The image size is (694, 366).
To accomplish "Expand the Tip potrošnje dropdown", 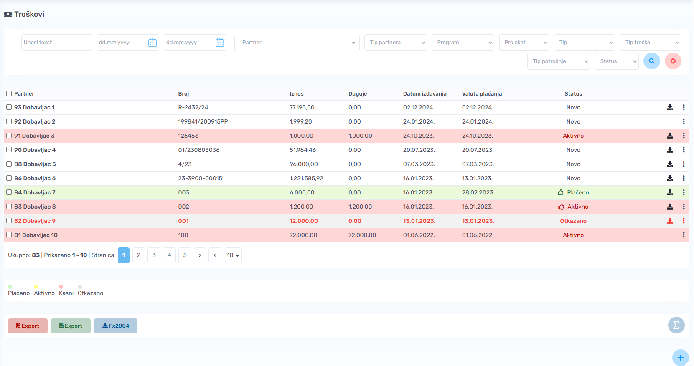I will pos(558,61).
